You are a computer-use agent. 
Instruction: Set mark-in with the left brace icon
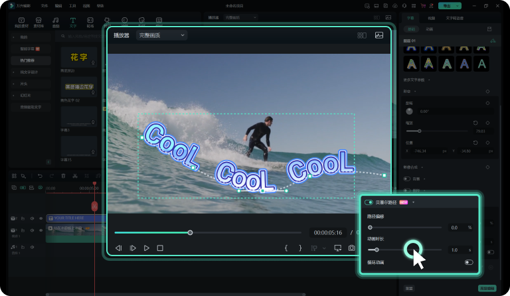coord(286,248)
